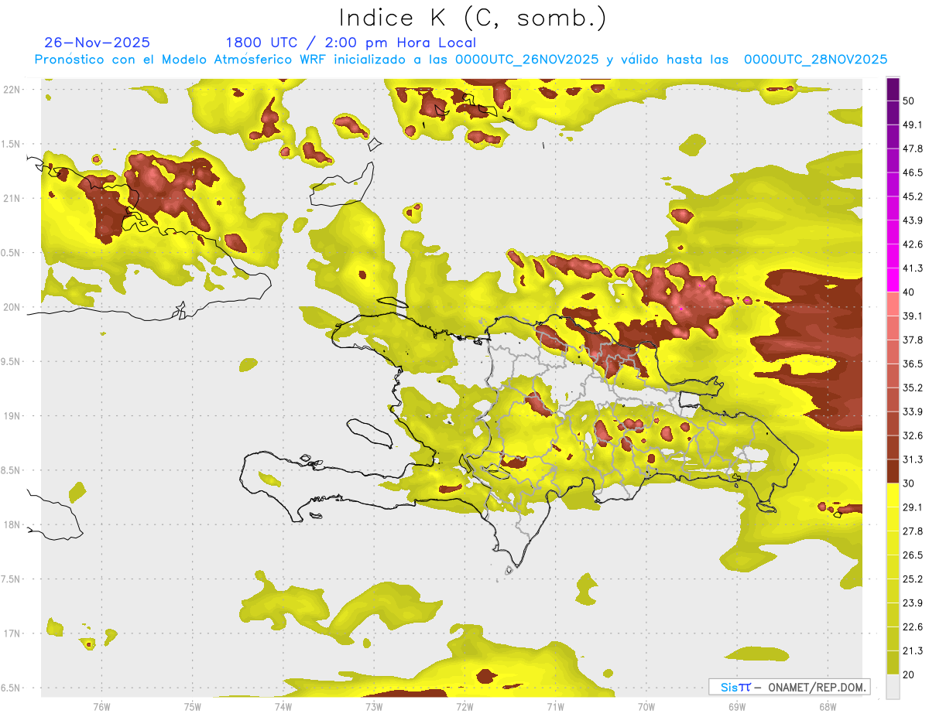Click colorbar value '25.2'

pyautogui.click(x=913, y=579)
